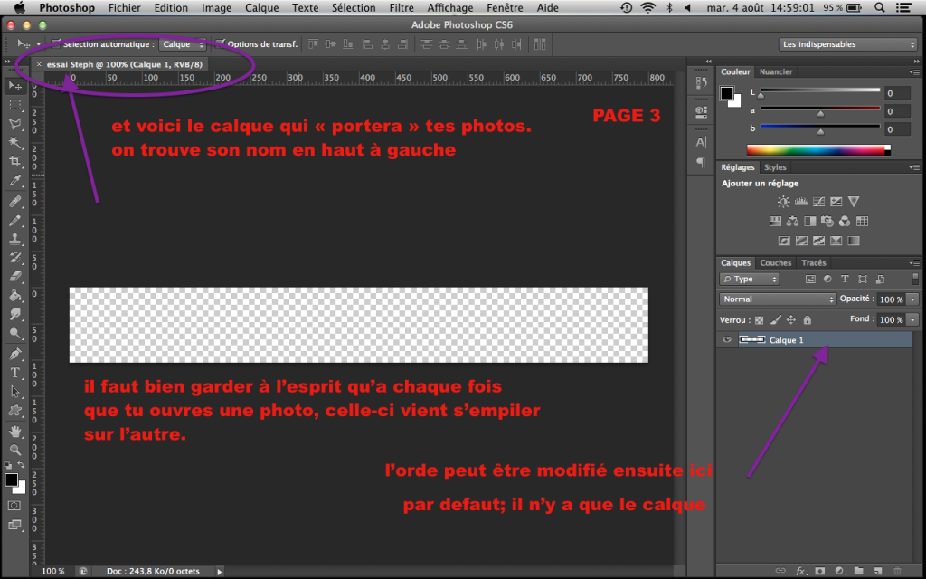The width and height of the screenshot is (926, 579).
Task: Add a Color Balance adjustment
Action: pos(792,221)
